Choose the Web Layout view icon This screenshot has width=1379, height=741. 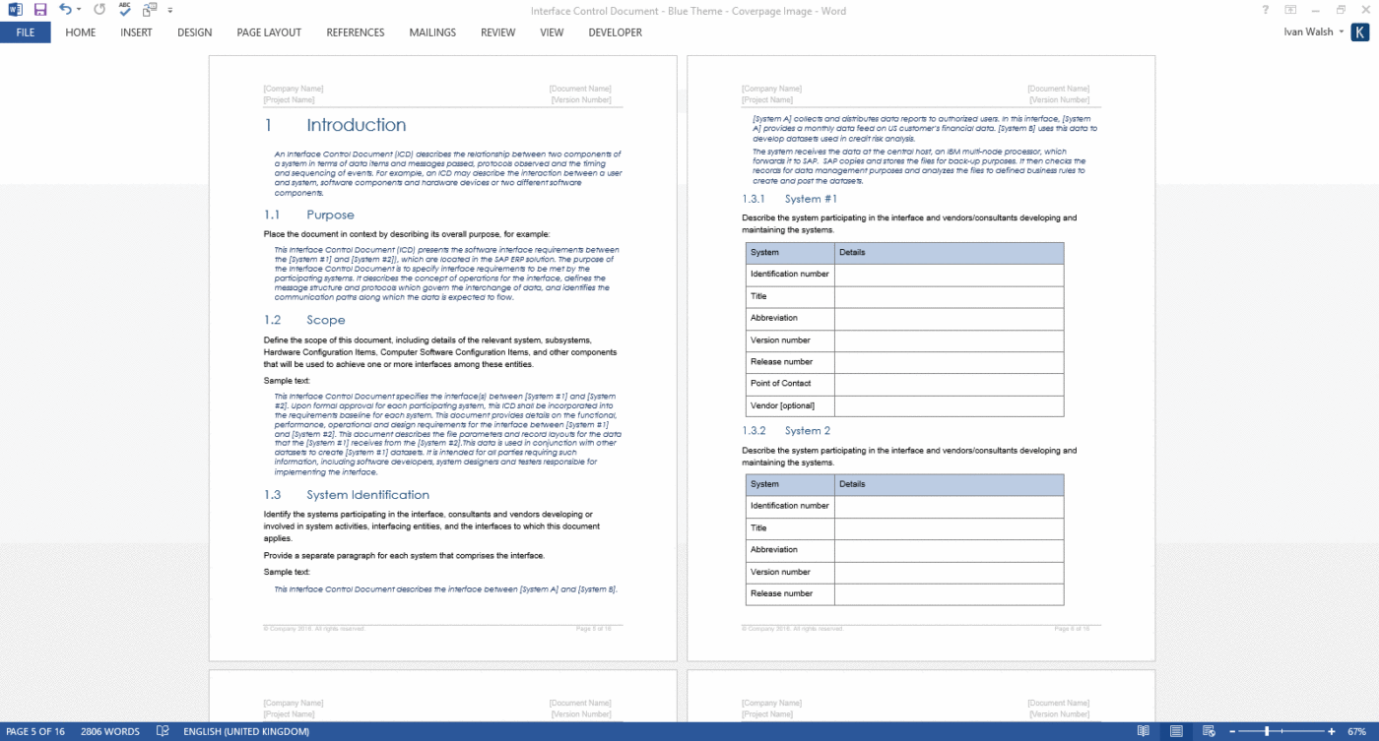pos(1209,731)
